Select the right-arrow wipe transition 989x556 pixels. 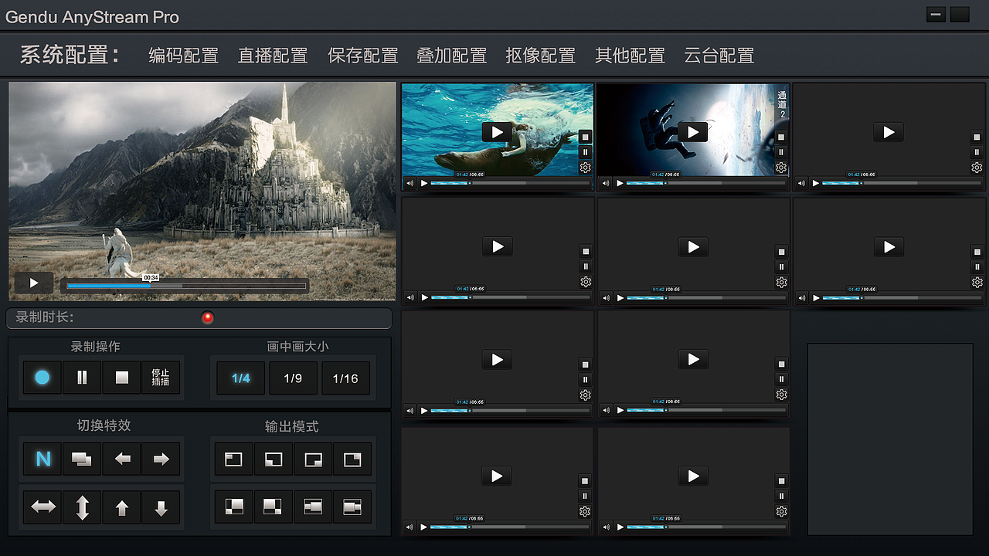pos(161,459)
